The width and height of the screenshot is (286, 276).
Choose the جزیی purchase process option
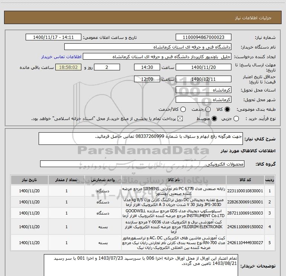236,119
